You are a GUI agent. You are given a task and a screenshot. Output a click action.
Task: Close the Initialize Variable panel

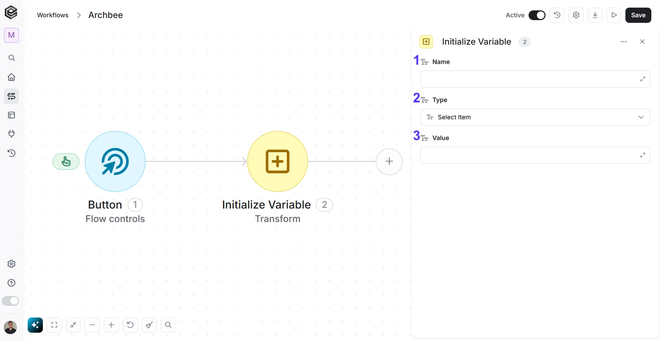(642, 42)
